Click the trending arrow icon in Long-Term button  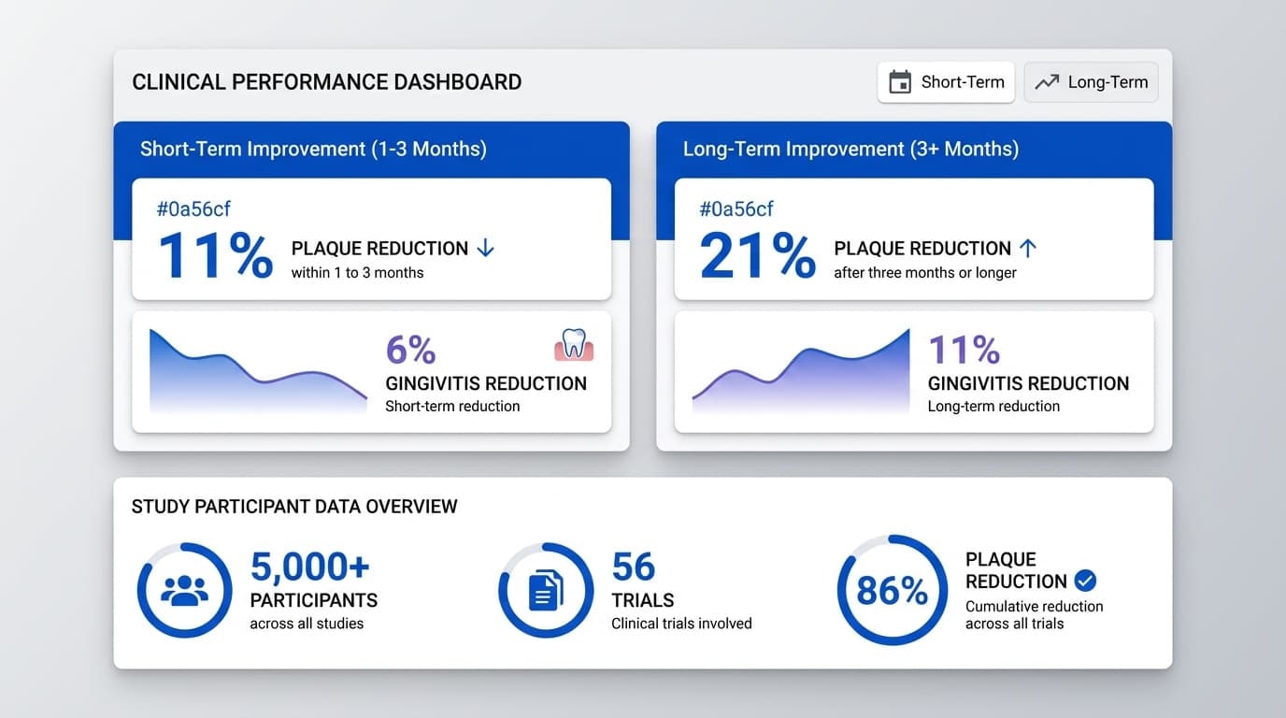pos(1047,82)
